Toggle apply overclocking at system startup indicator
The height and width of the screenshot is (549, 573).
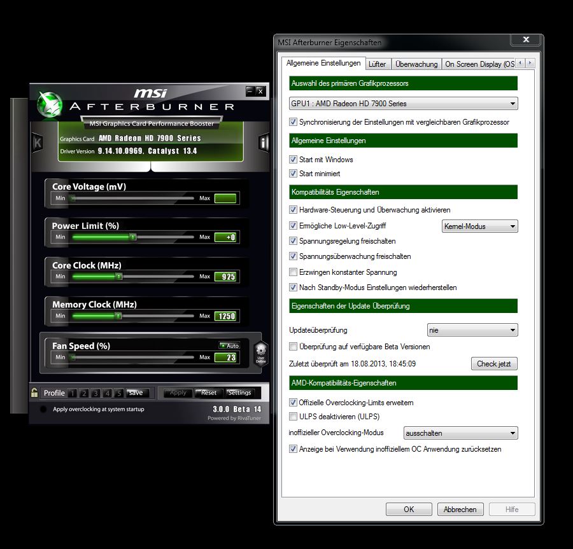[x=43, y=409]
